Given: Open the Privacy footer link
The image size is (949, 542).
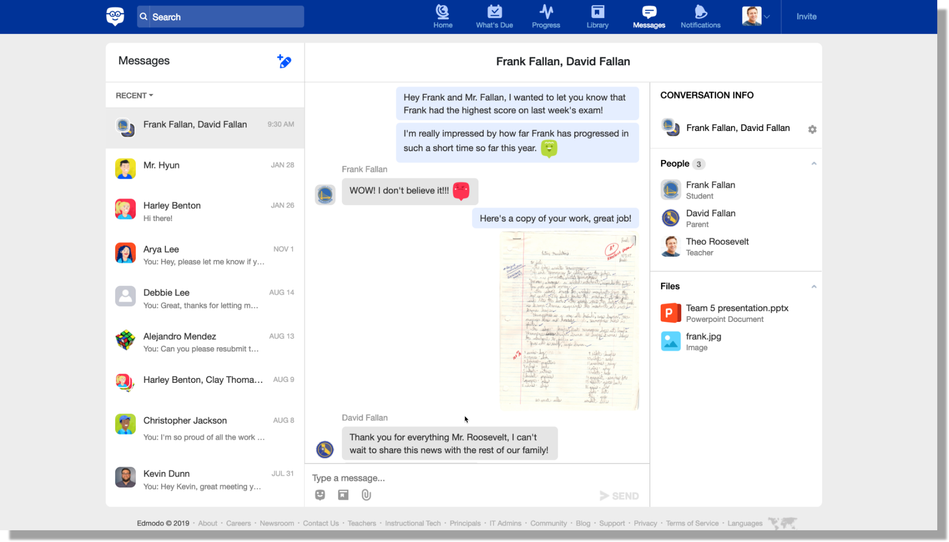Looking at the screenshot, I should coord(645,523).
